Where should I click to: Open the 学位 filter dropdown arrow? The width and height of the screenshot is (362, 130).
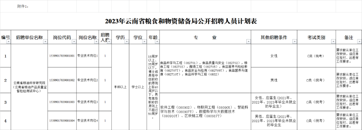pyautogui.click(x=144, y=42)
